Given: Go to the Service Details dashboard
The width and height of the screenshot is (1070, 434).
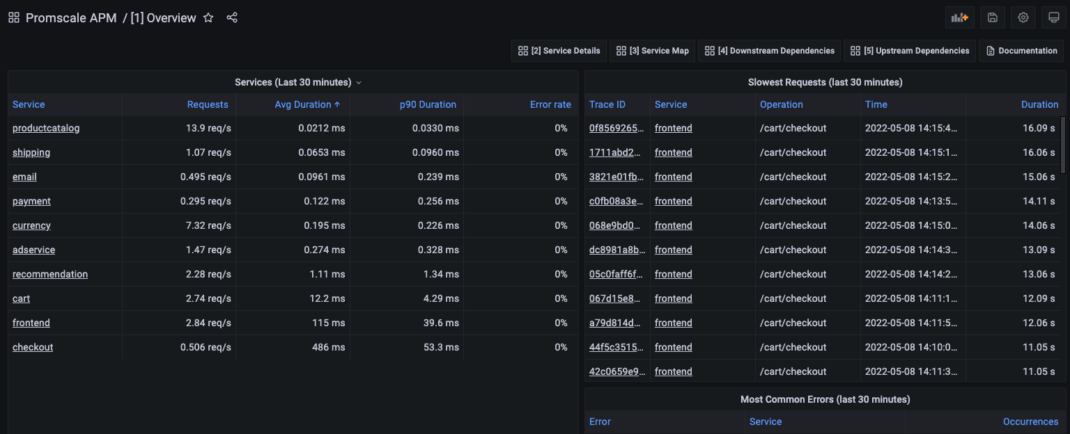Looking at the screenshot, I should [x=559, y=51].
